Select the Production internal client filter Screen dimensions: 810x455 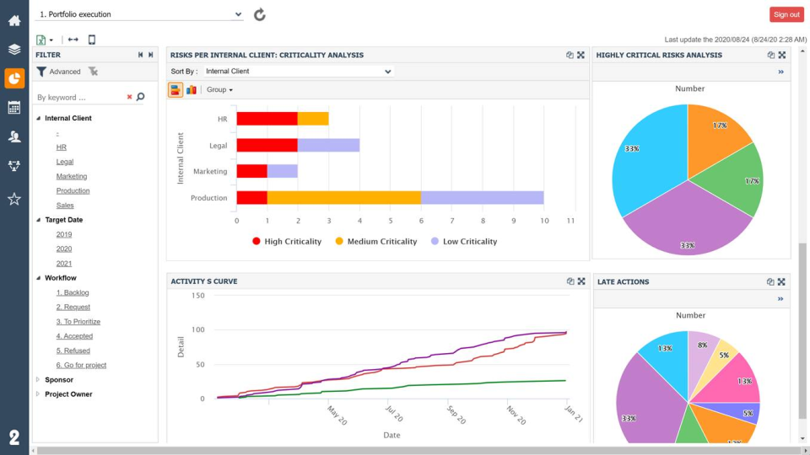click(x=73, y=191)
